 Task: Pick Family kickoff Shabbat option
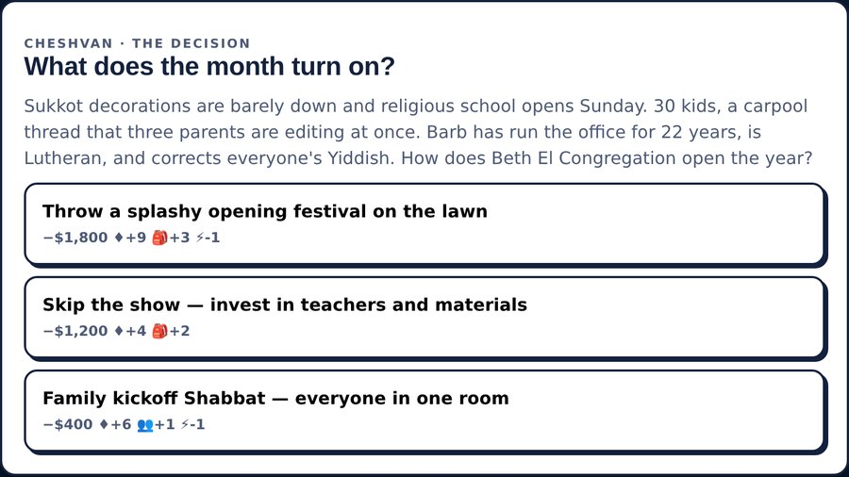click(x=425, y=411)
